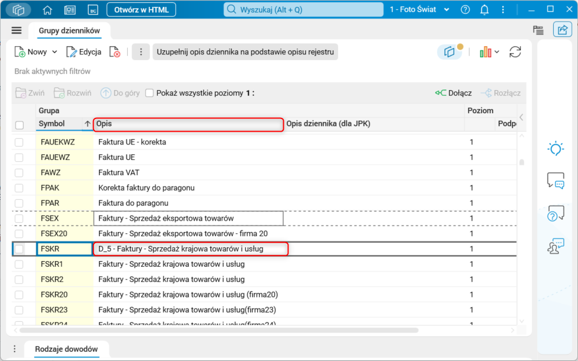This screenshot has height=361, width=578.
Task: Click the Edycja pencil button
Action: tap(84, 52)
